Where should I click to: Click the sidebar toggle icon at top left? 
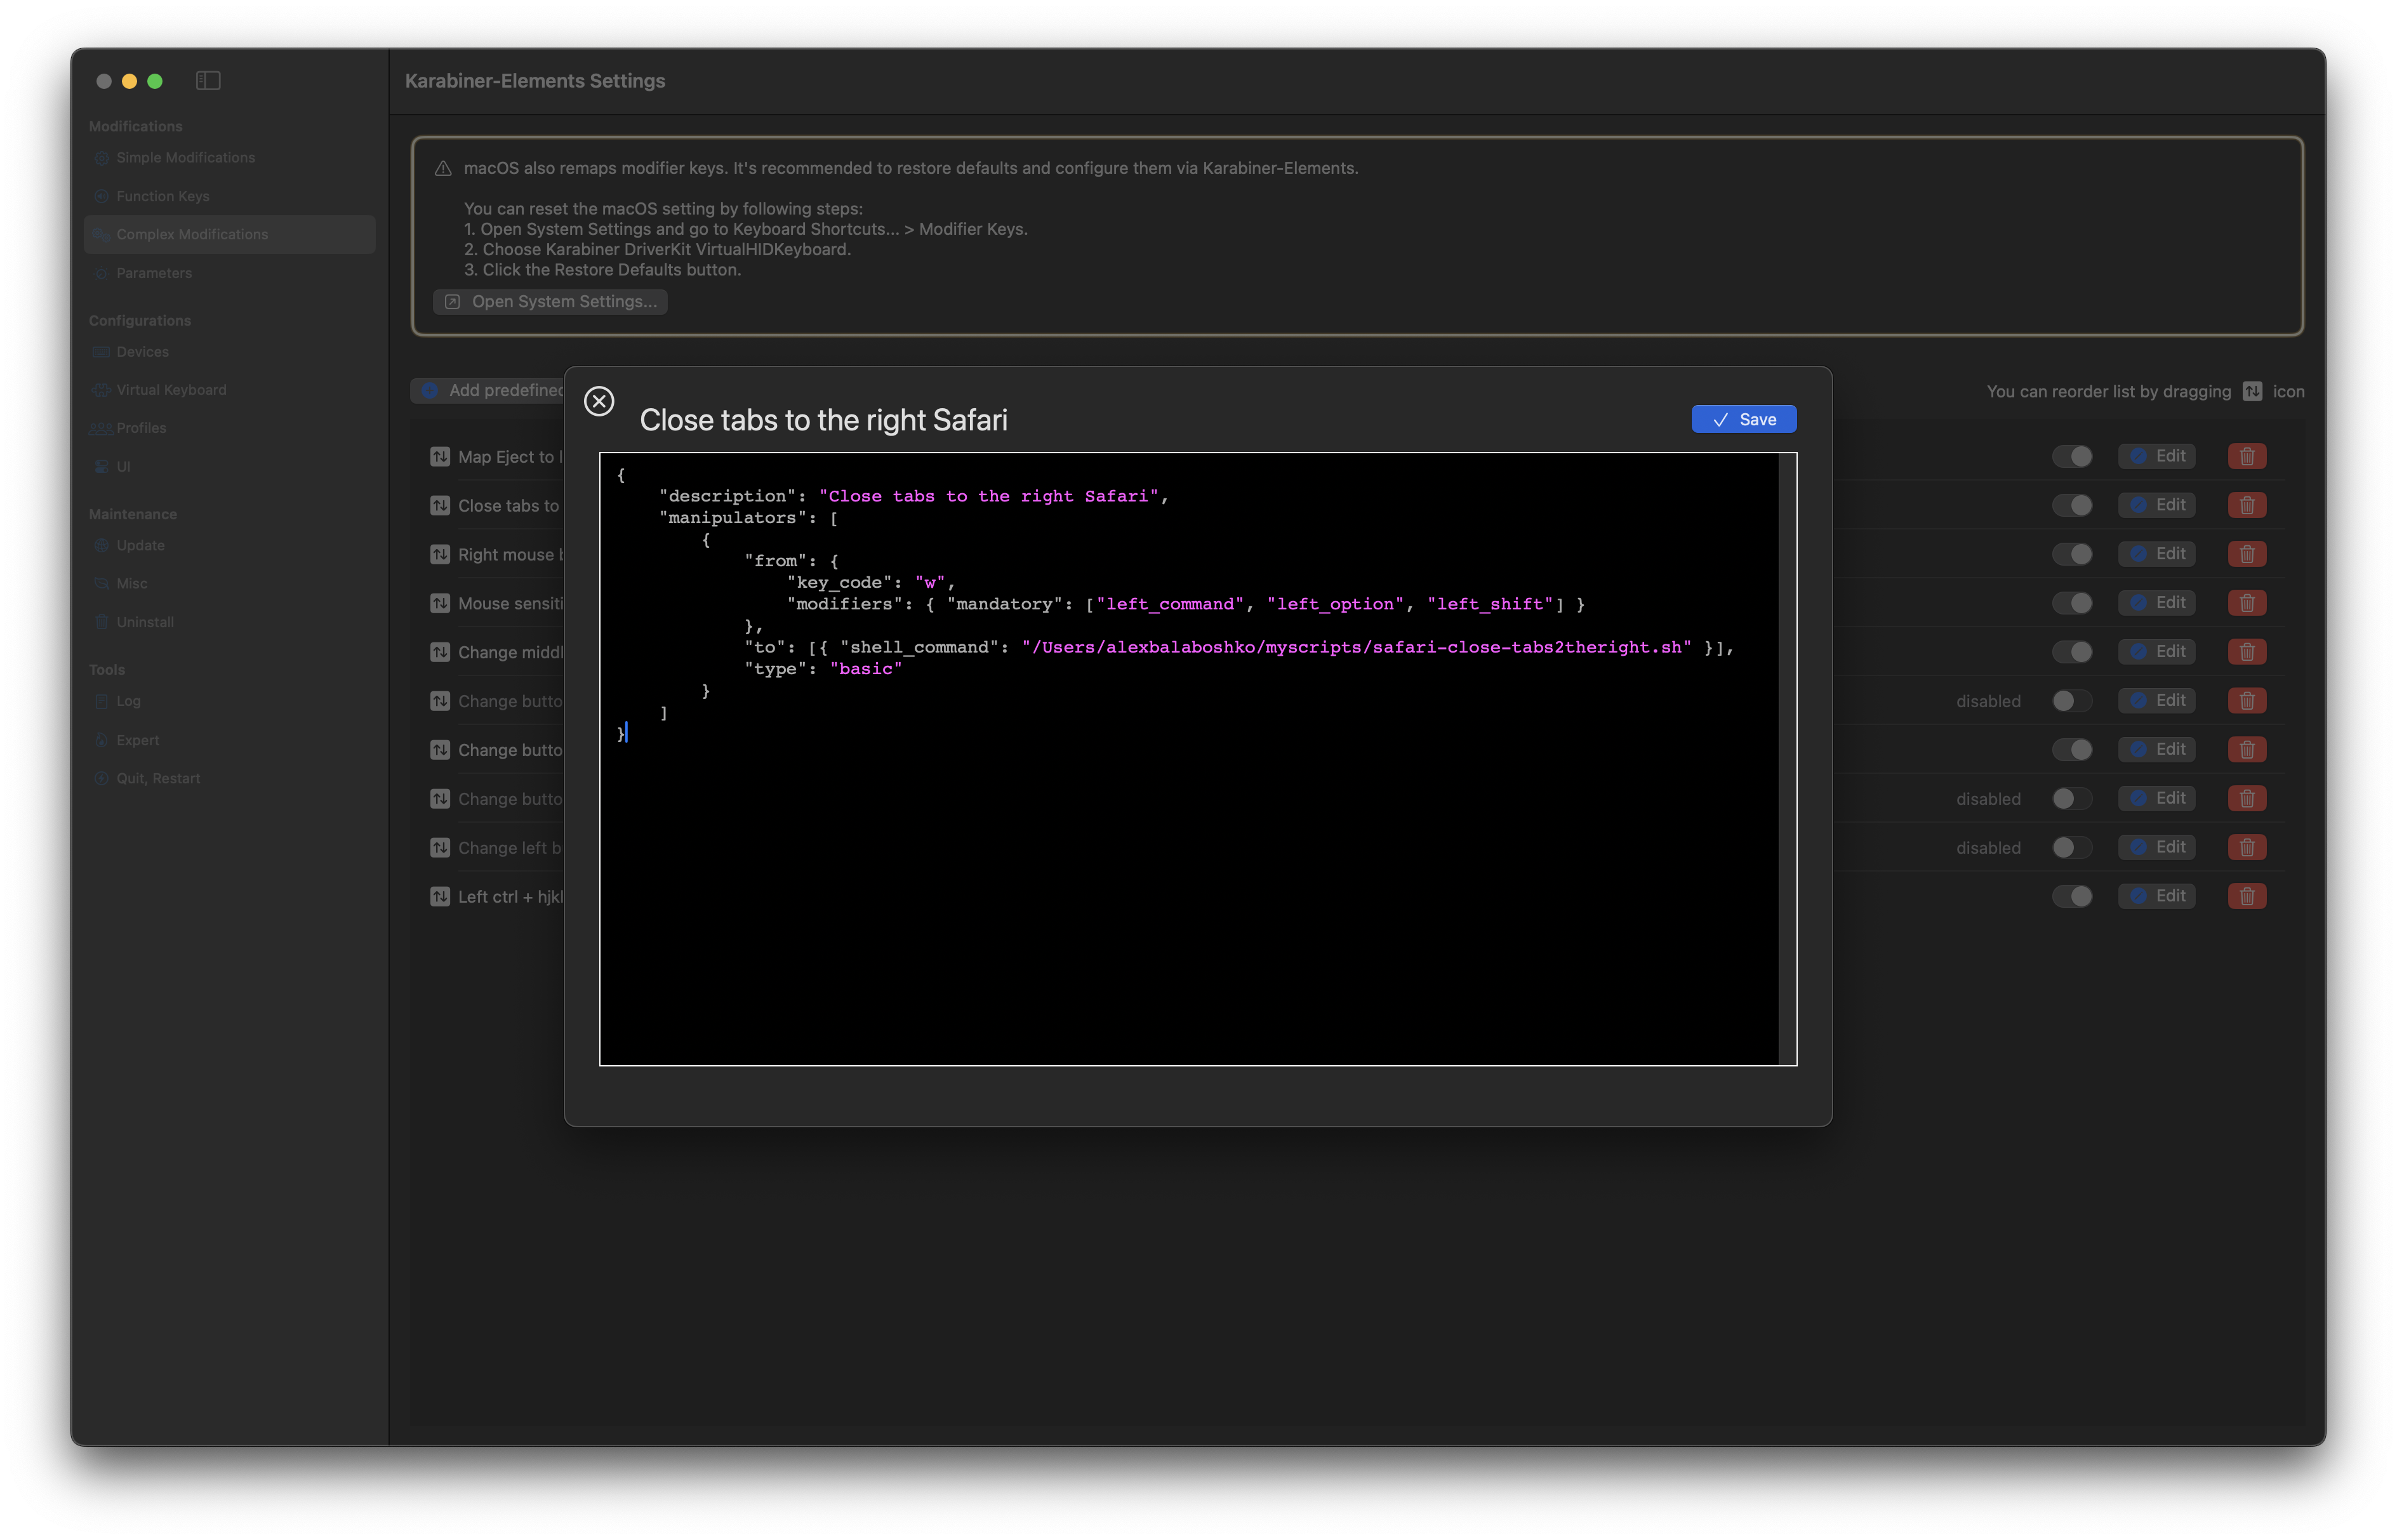tap(209, 81)
